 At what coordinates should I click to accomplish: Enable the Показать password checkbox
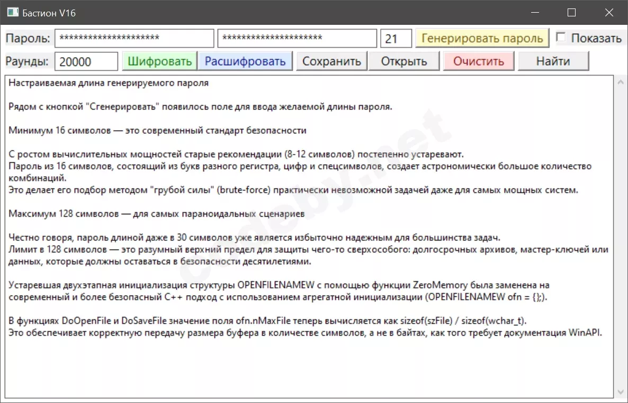(x=560, y=38)
